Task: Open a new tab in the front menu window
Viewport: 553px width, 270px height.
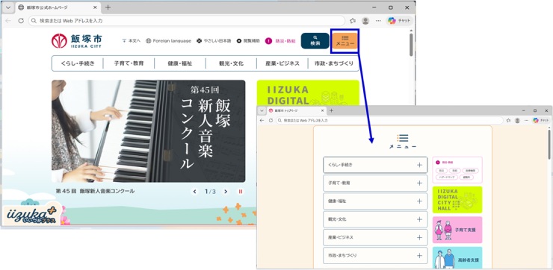Action: (331, 110)
